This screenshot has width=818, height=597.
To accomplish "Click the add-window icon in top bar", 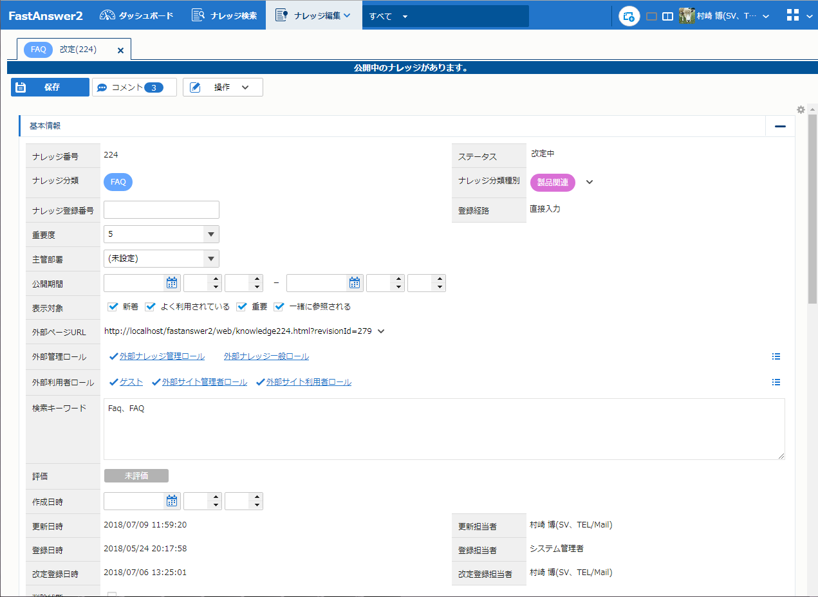I will [629, 16].
